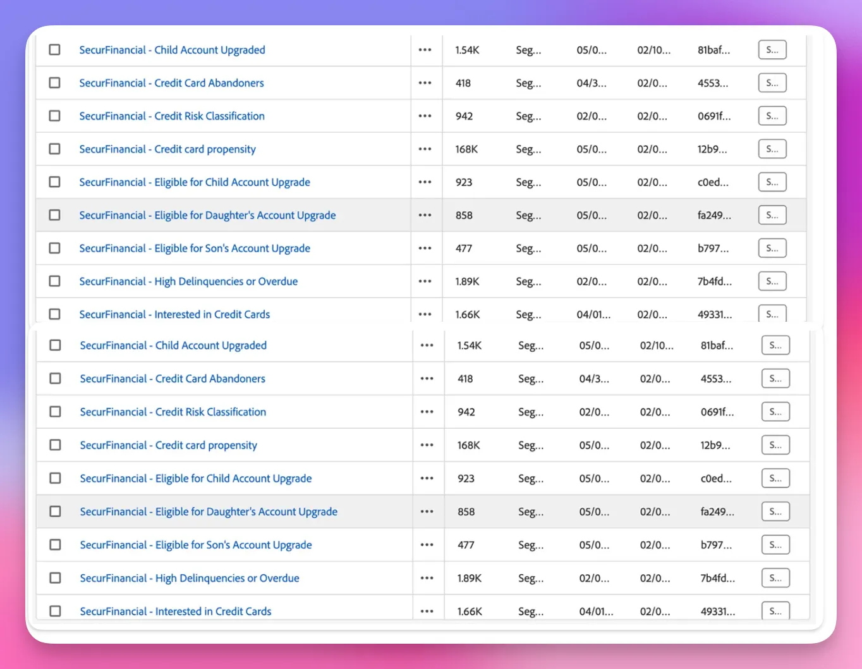Viewport: 862px width, 669px height.
Task: Open more actions for High Delinquencies, upper table
Action: [425, 281]
